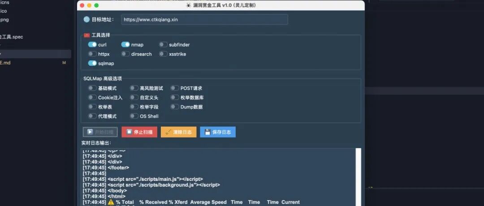Enable the dirsearch tool switch

coord(125,54)
